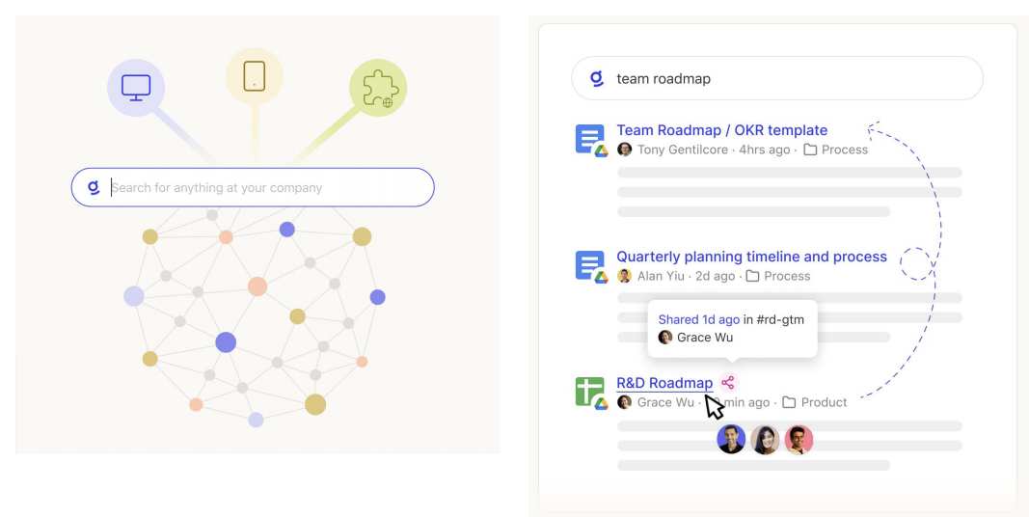Click the Google Doc icon for Team Roadmap
Screen dimensions: 1029x517
coord(589,139)
